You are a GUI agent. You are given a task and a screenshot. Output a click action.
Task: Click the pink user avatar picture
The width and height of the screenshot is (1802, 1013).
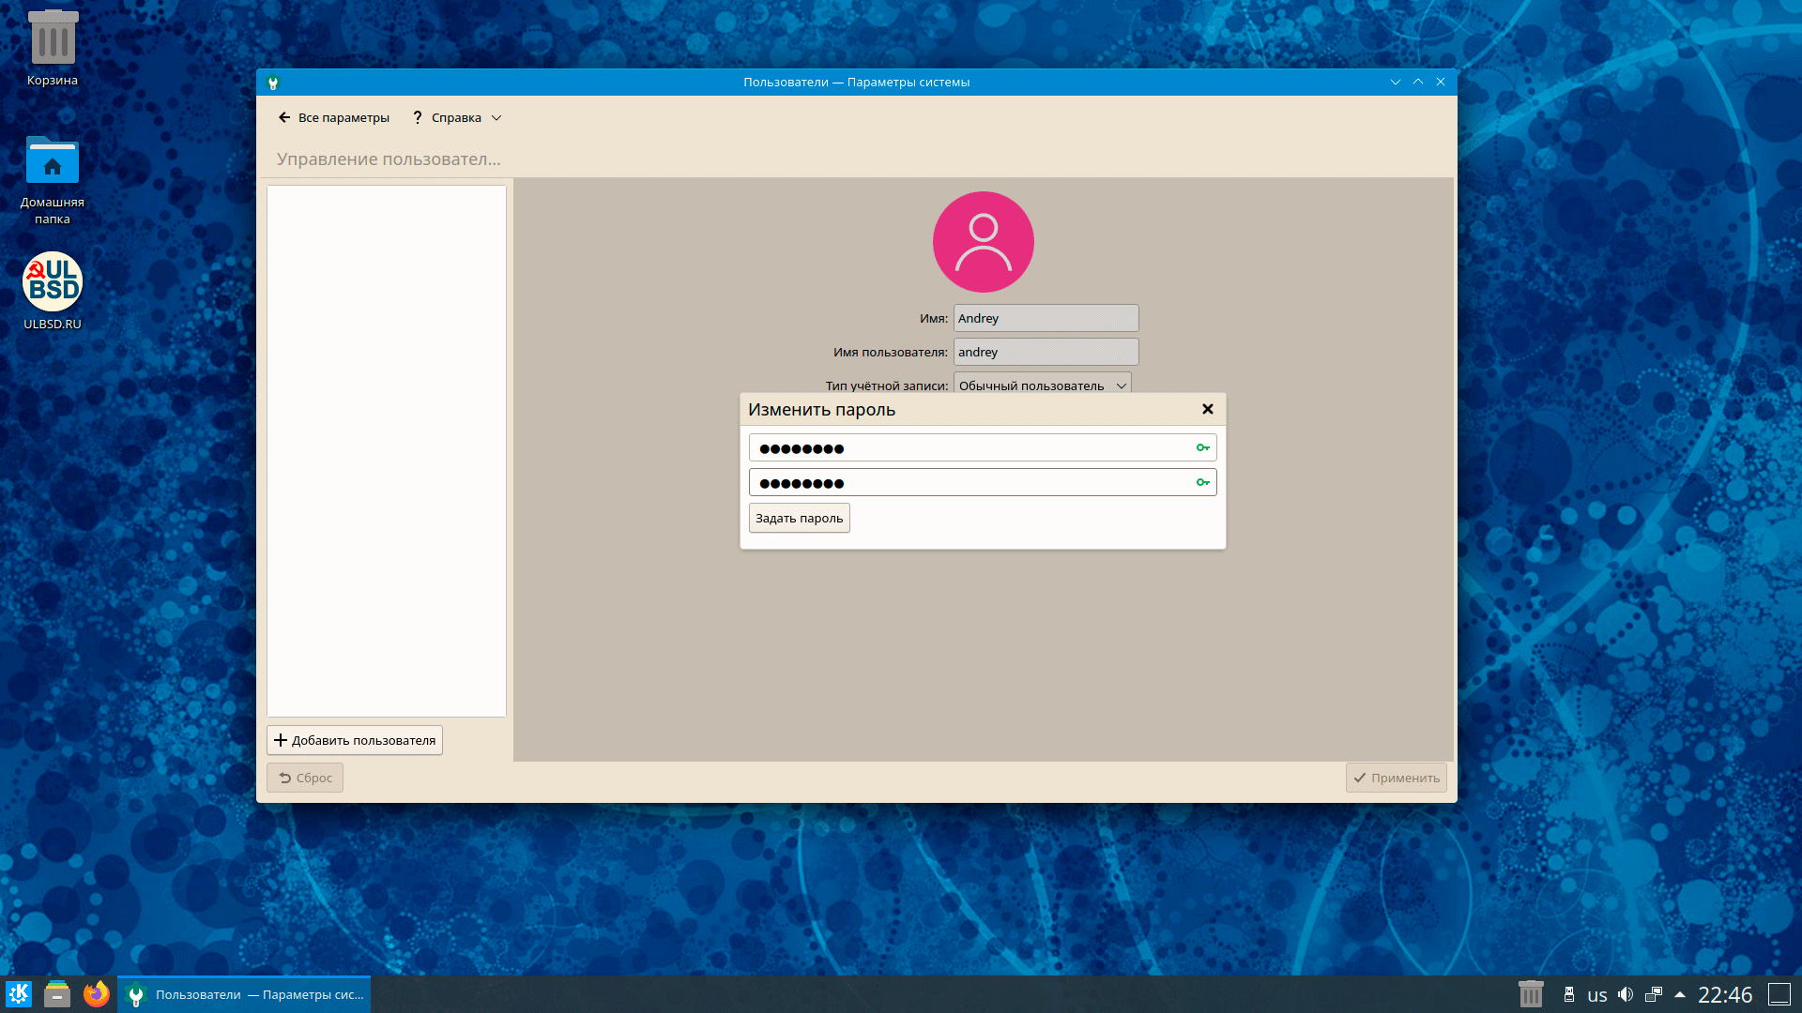tap(983, 242)
